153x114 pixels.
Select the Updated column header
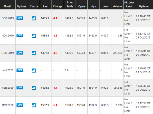tap(144, 6)
